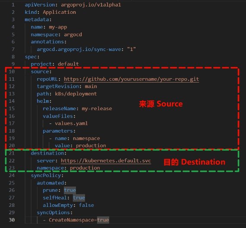Screen dimensions: 246x228
Task: Click the Application value on kind line
Action: tap(60, 12)
